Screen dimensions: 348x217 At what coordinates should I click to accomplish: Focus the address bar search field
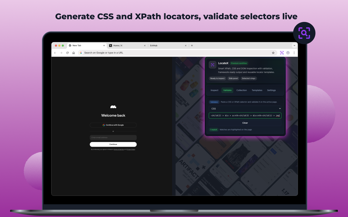pyautogui.click(x=178, y=53)
